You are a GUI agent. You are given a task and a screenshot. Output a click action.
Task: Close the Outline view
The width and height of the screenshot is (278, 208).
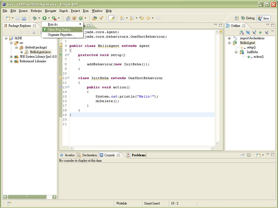pos(244,26)
